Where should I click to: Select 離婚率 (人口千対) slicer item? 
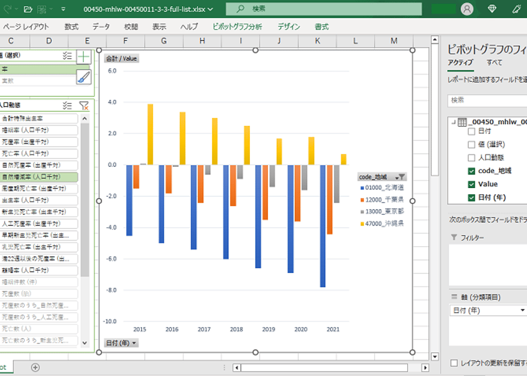[39, 270]
